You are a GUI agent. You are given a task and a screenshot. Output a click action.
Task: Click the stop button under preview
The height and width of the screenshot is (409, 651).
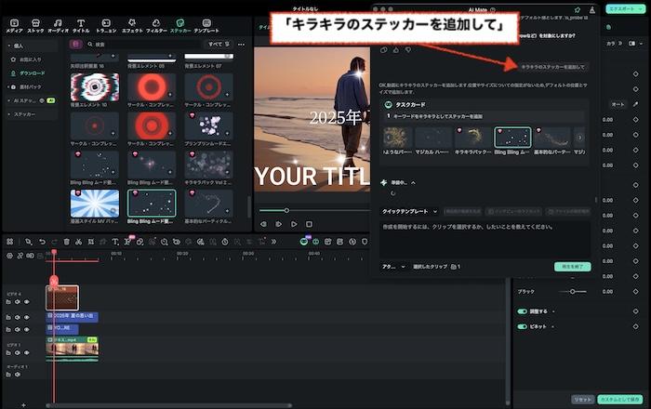[309, 224]
